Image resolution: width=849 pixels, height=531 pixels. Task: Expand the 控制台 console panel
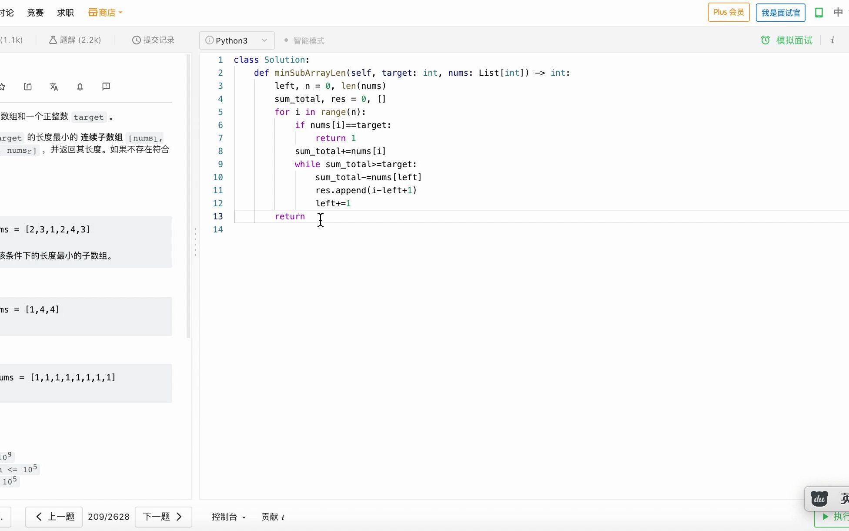pos(229,517)
